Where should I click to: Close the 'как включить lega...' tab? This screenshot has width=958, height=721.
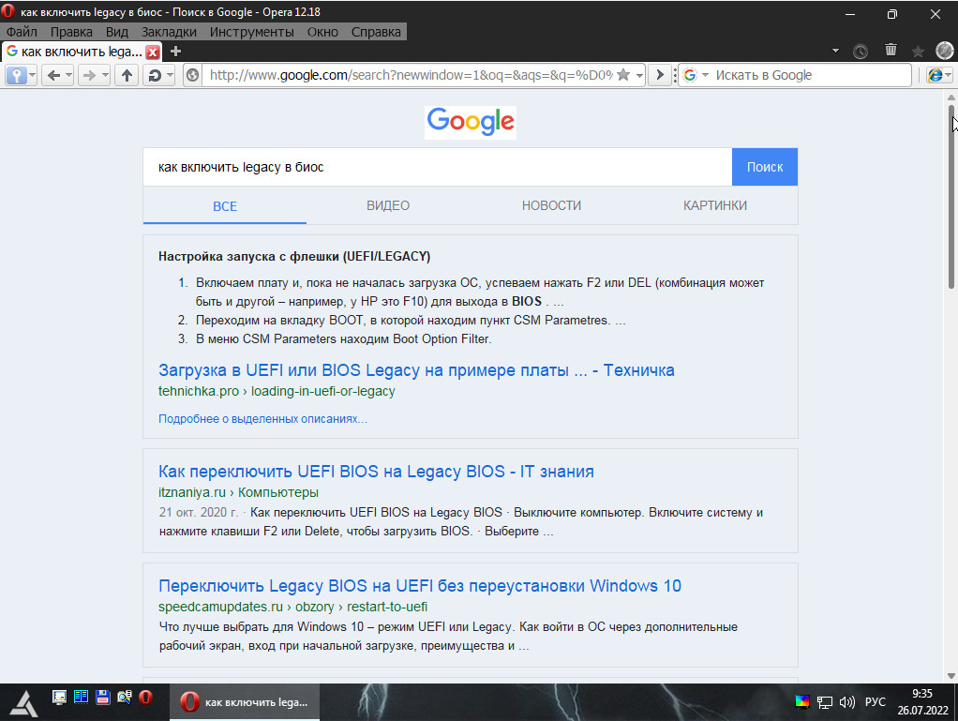coord(154,52)
